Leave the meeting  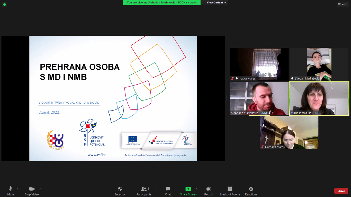(x=341, y=191)
